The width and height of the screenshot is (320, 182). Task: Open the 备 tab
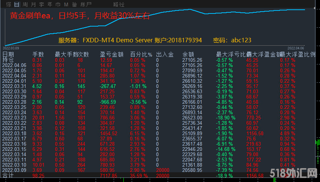(75, 4)
